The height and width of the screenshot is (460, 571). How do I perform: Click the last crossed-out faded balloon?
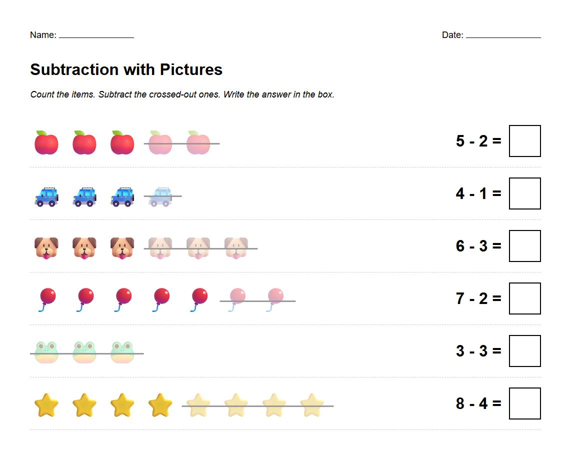(274, 299)
